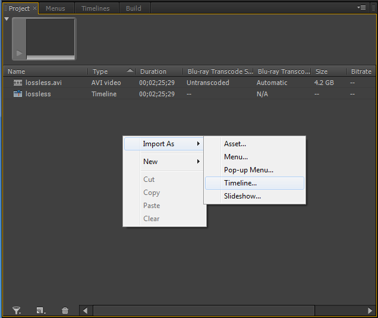The height and width of the screenshot is (318, 378).
Task: Switch to the Timelines tab
Action: (x=96, y=8)
